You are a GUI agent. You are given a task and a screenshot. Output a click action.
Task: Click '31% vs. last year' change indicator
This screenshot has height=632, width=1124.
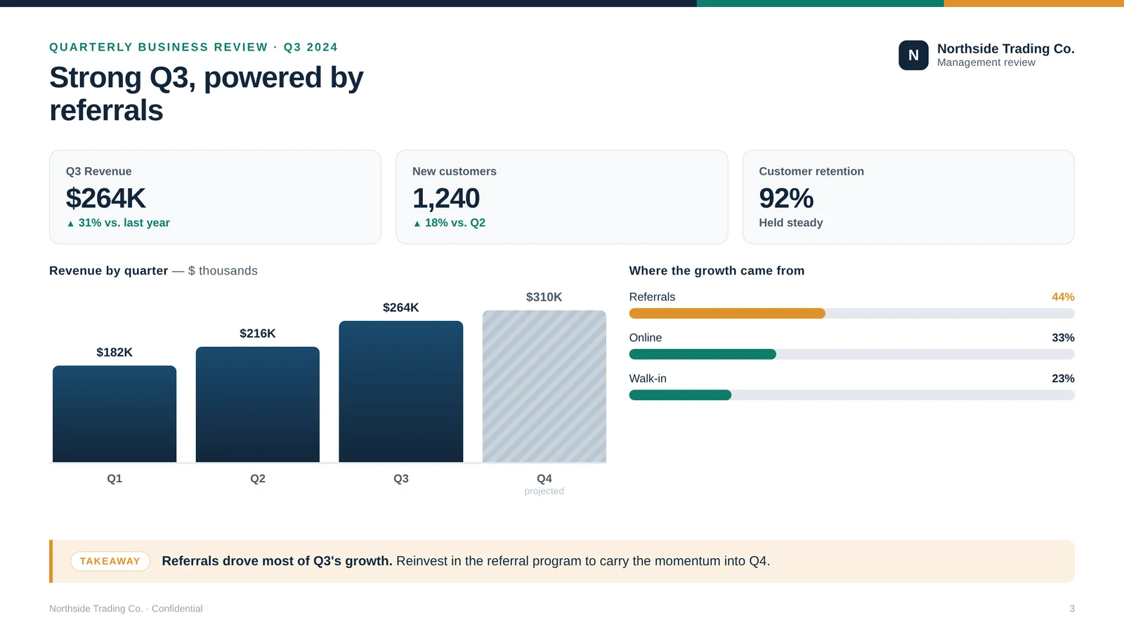tap(118, 223)
